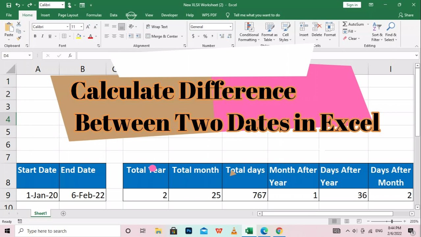Decrease font size with the smaller A
This screenshot has height=237, width=421.
pos(95,27)
